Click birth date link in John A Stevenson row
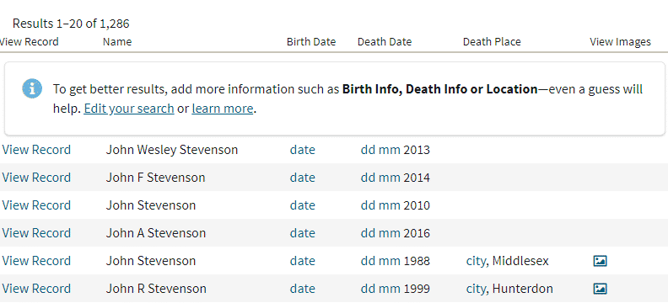Image resolution: width=668 pixels, height=303 pixels. click(x=303, y=233)
